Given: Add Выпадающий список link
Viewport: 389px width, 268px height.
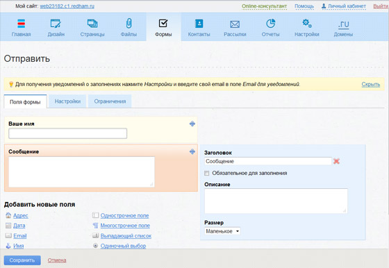Looking at the screenshot, I should 126,236.
